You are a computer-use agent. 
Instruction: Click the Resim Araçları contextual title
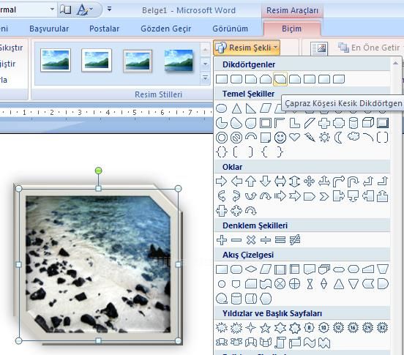pos(292,10)
